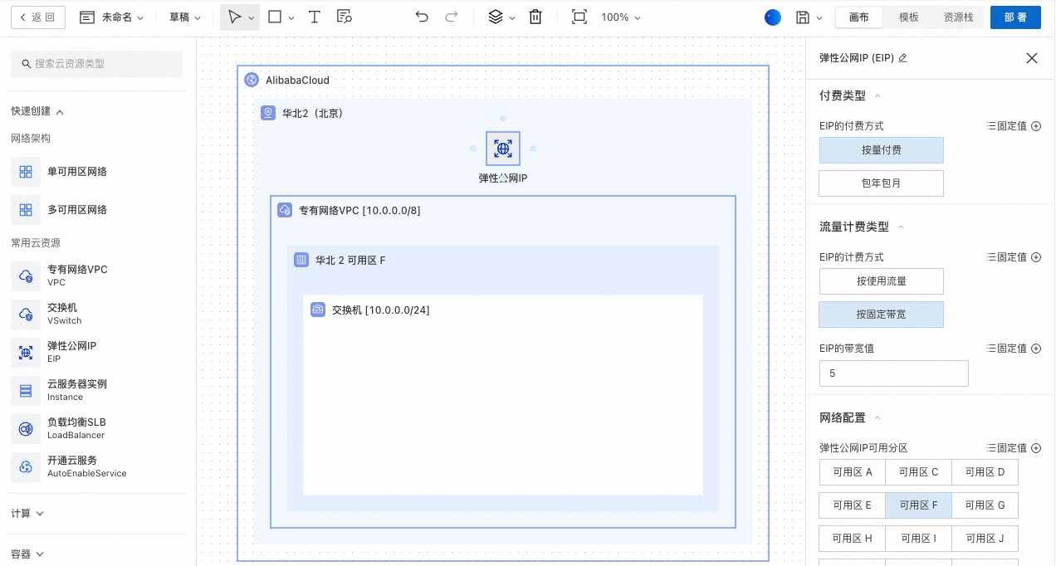The image size is (1056, 566).
Task: Delete the selected element via trash icon
Action: click(535, 17)
